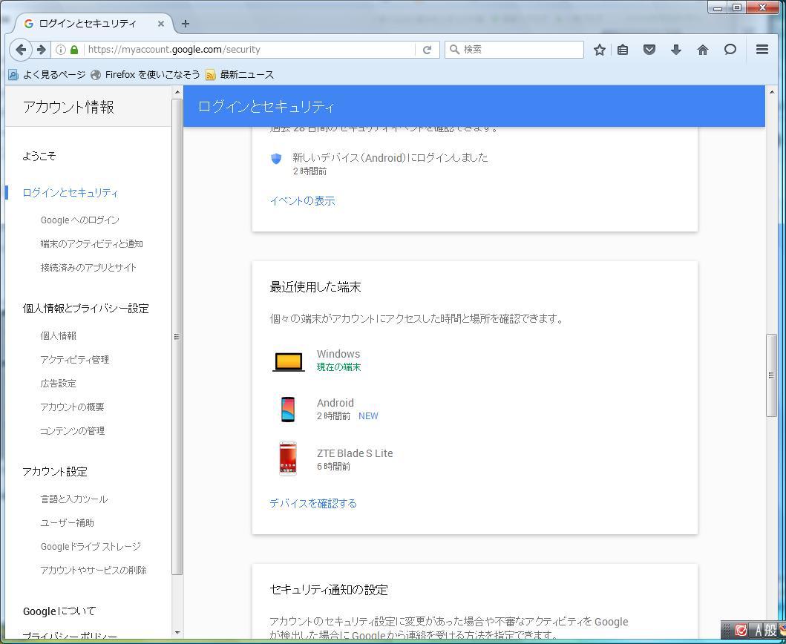Close the ログインとセキュリティ tab
This screenshot has height=644, width=786.
click(x=161, y=23)
